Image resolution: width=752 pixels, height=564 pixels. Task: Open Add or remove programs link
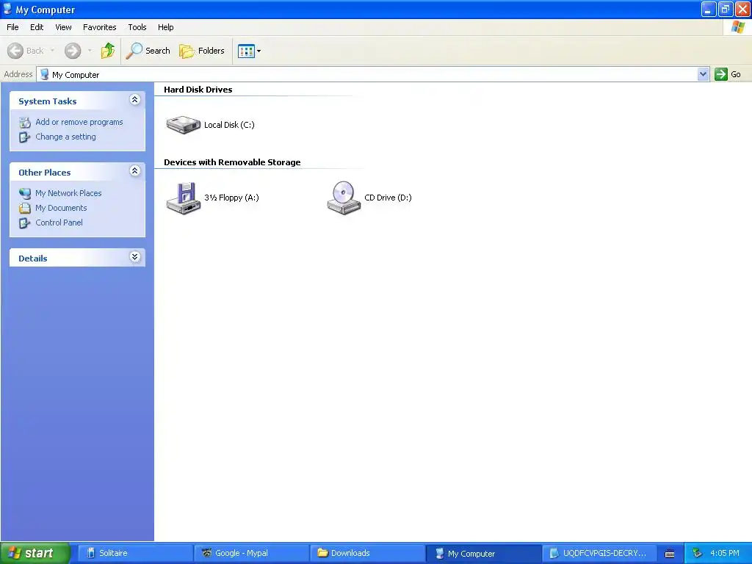coord(79,122)
